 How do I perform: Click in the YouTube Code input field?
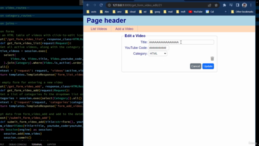click(159, 48)
